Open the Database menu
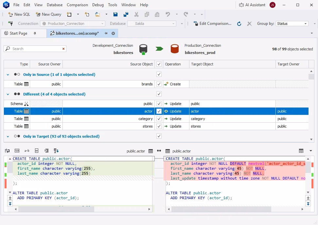Image resolution: width=318 pixels, height=225 pixels. click(x=55, y=5)
